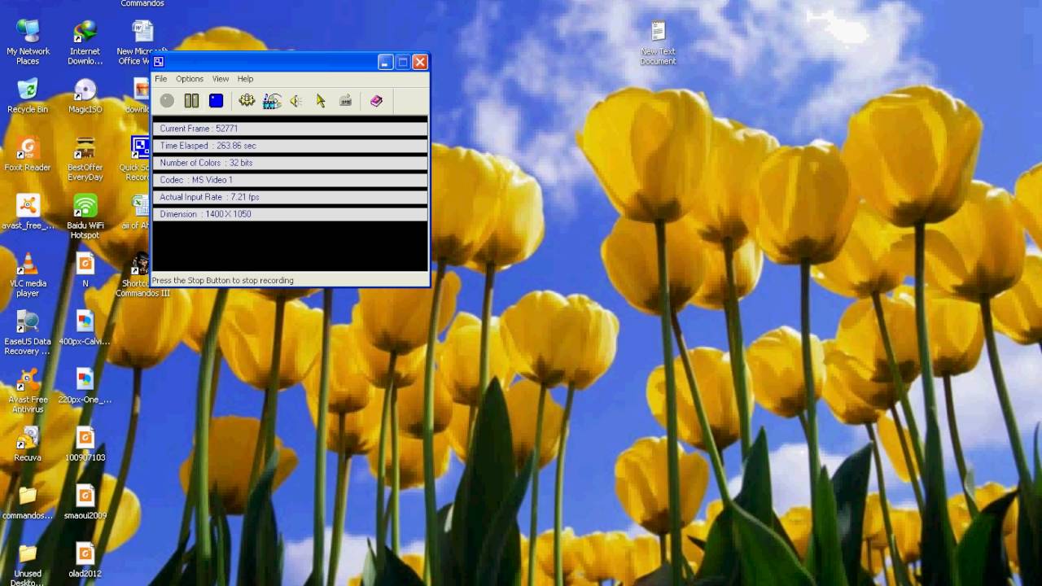This screenshot has width=1042, height=586.
Task: Click the status bar text about Stop Button
Action: click(222, 280)
